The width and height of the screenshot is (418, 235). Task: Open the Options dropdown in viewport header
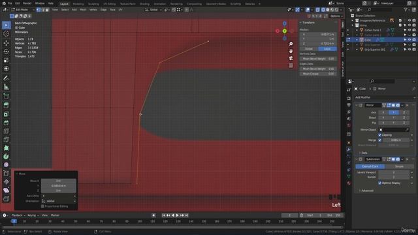(336, 16)
